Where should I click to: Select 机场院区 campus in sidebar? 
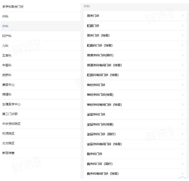tap(8, 134)
